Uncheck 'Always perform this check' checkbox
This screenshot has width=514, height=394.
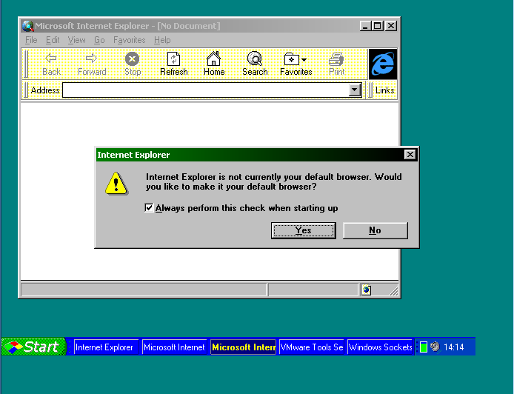150,208
